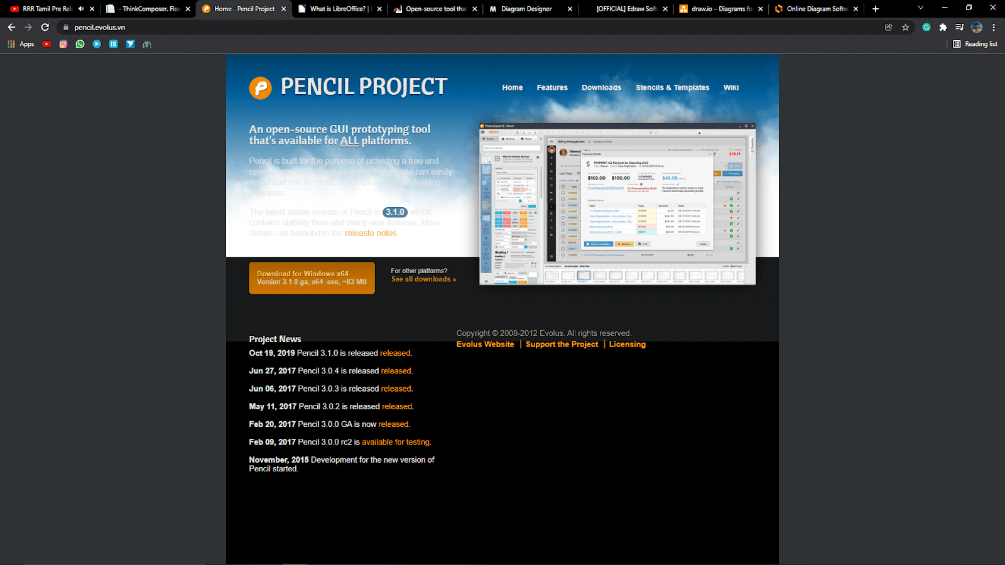Screen dimensions: 1005x565
Task: Click the Project News heading
Action: [x=275, y=339]
